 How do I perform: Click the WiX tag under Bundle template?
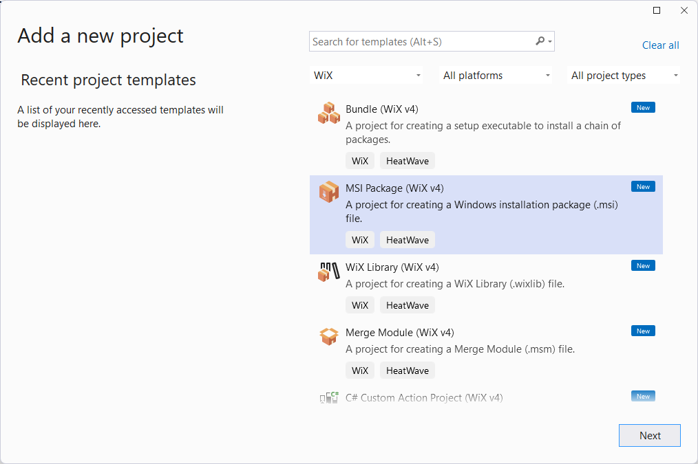tap(360, 160)
